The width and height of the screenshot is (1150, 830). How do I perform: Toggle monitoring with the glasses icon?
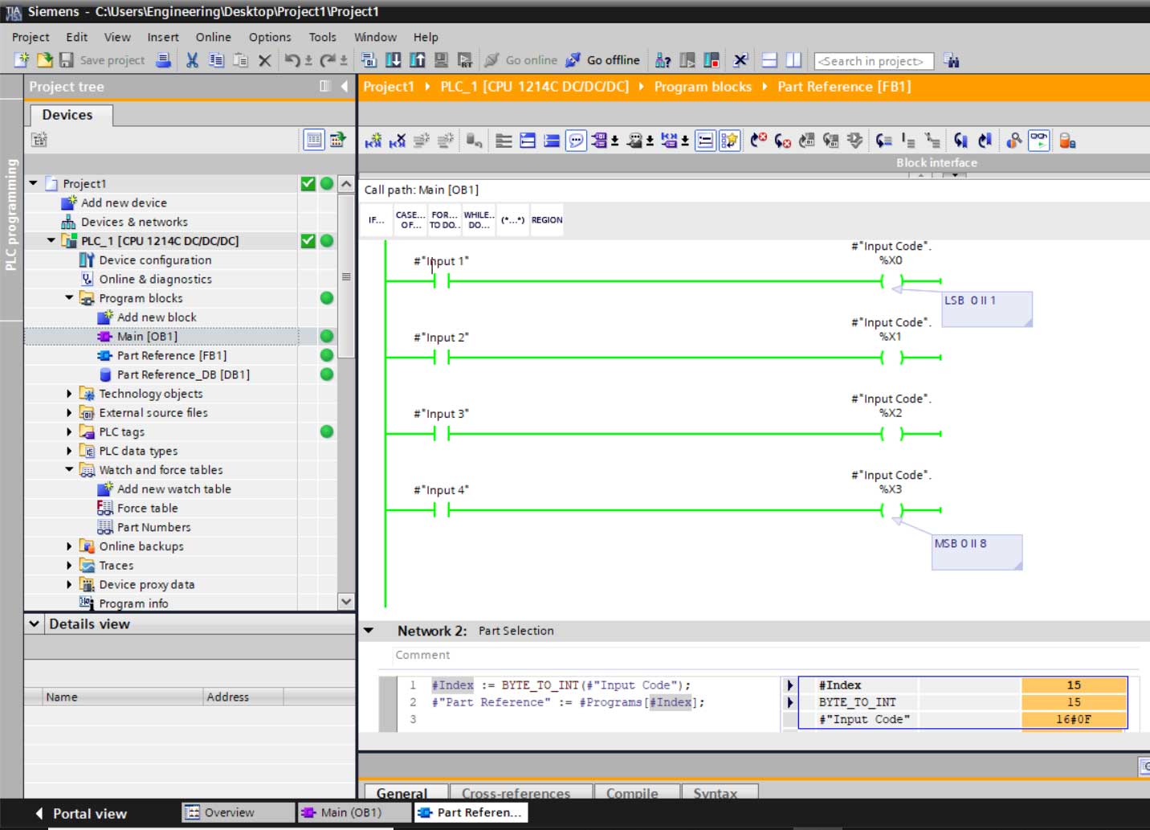coord(1038,141)
